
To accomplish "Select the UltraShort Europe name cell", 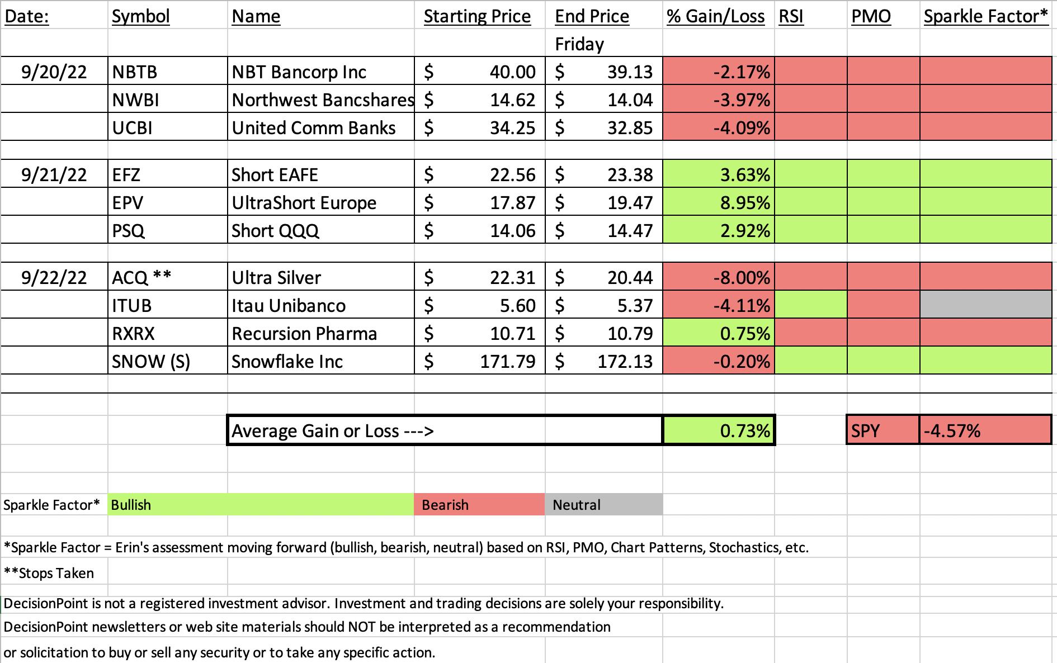I will (x=321, y=202).
